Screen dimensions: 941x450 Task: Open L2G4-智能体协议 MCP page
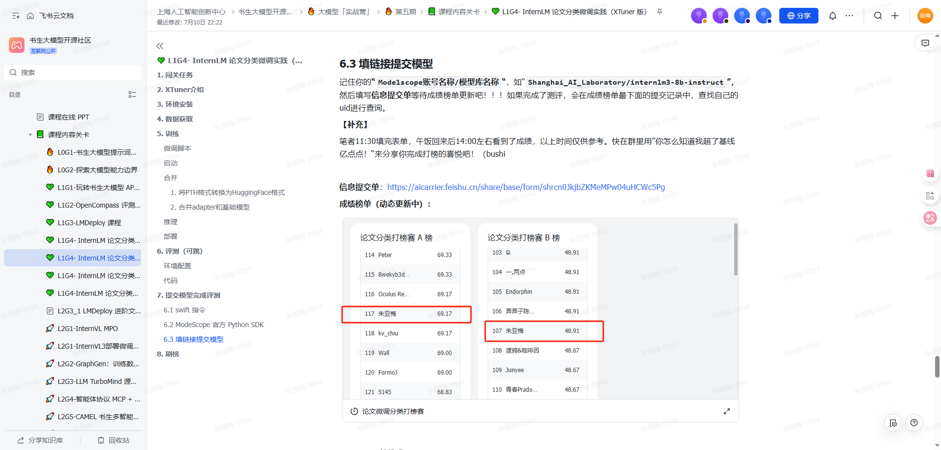[x=99, y=399]
